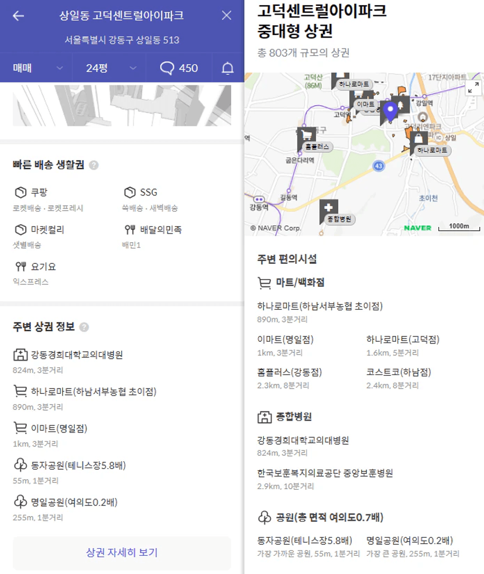Click the 강동역 subway station symbol on map
The height and width of the screenshot is (574, 484).
coord(259,200)
